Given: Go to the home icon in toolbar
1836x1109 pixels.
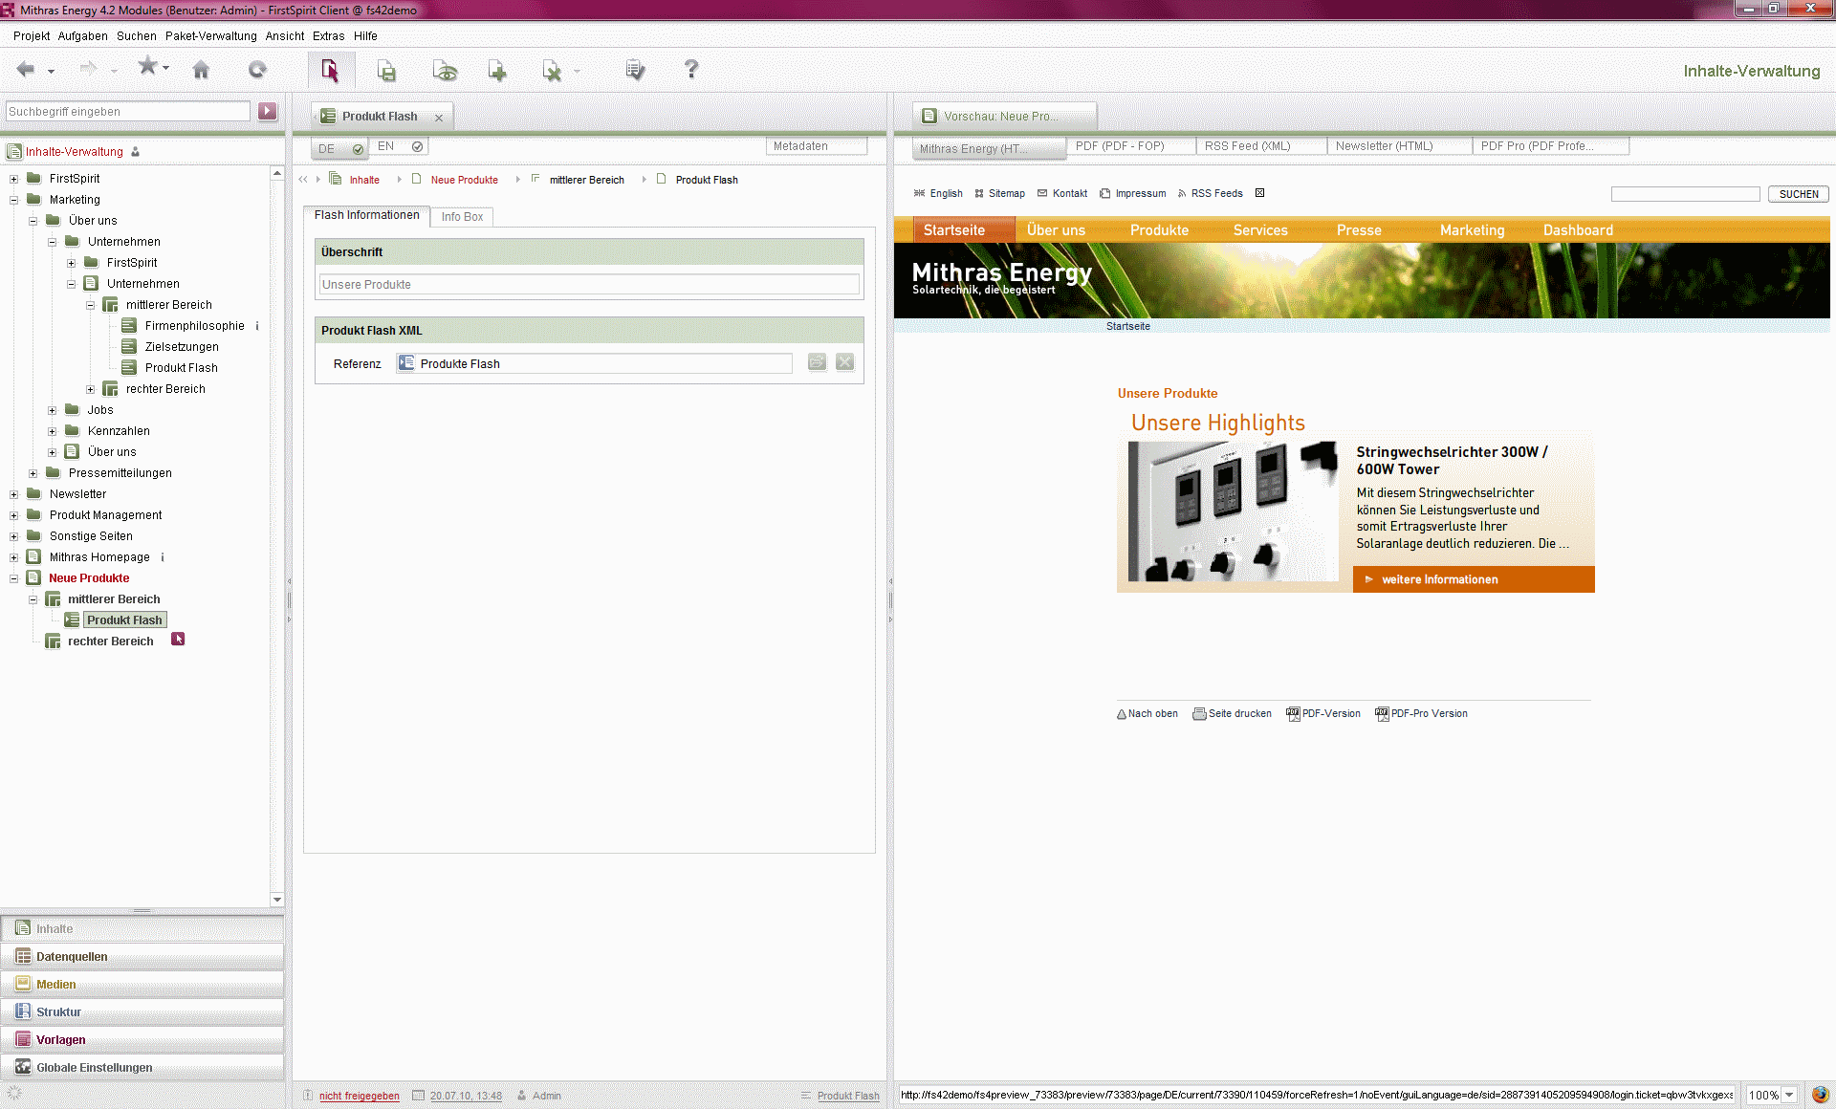Looking at the screenshot, I should click(x=201, y=70).
